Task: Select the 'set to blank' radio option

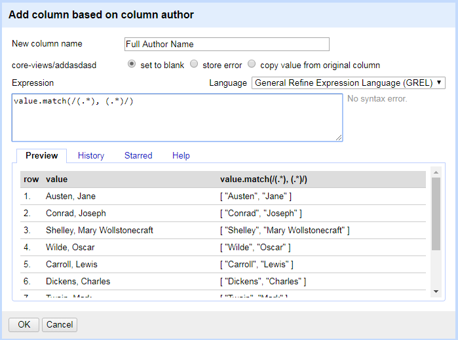Action: pyautogui.click(x=132, y=64)
